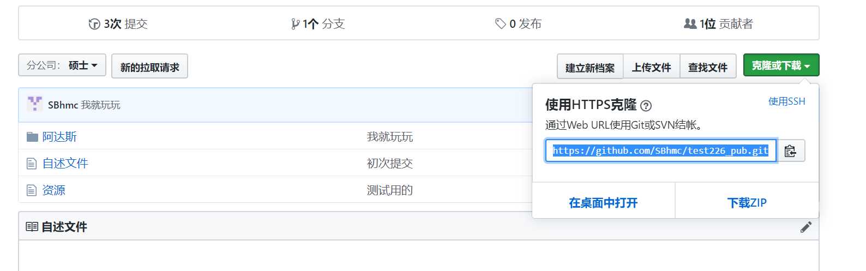Click the file icon beside 资源
This screenshot has height=271, width=866.
coord(32,190)
